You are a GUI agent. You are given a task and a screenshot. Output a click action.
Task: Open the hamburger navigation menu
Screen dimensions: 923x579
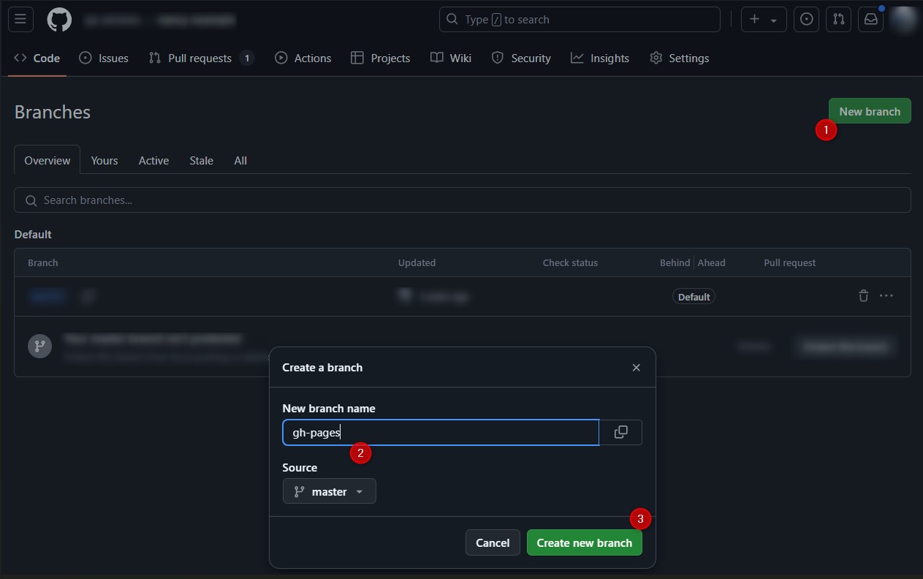click(20, 20)
